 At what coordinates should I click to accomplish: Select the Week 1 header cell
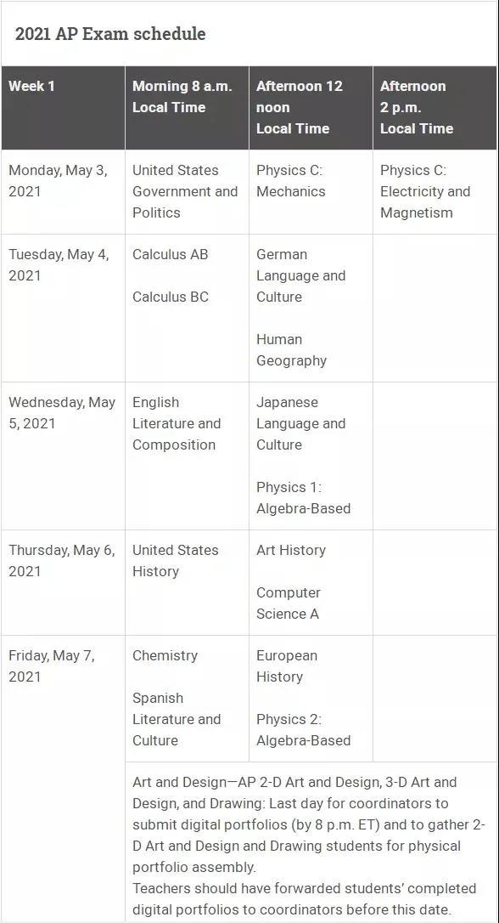pyautogui.click(x=63, y=108)
